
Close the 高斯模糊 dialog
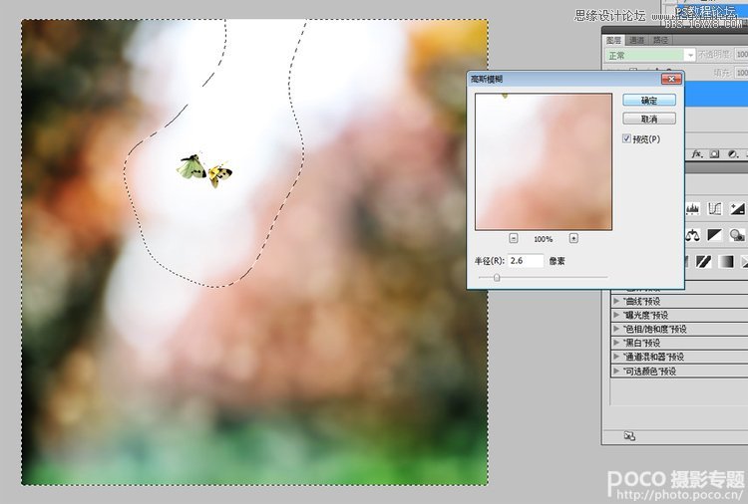click(x=671, y=79)
